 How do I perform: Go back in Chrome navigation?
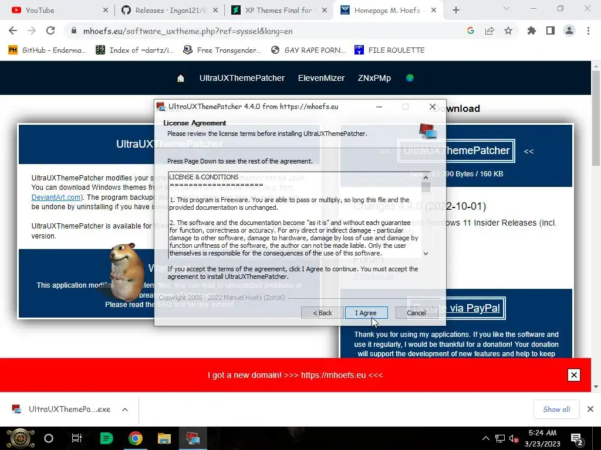click(13, 30)
